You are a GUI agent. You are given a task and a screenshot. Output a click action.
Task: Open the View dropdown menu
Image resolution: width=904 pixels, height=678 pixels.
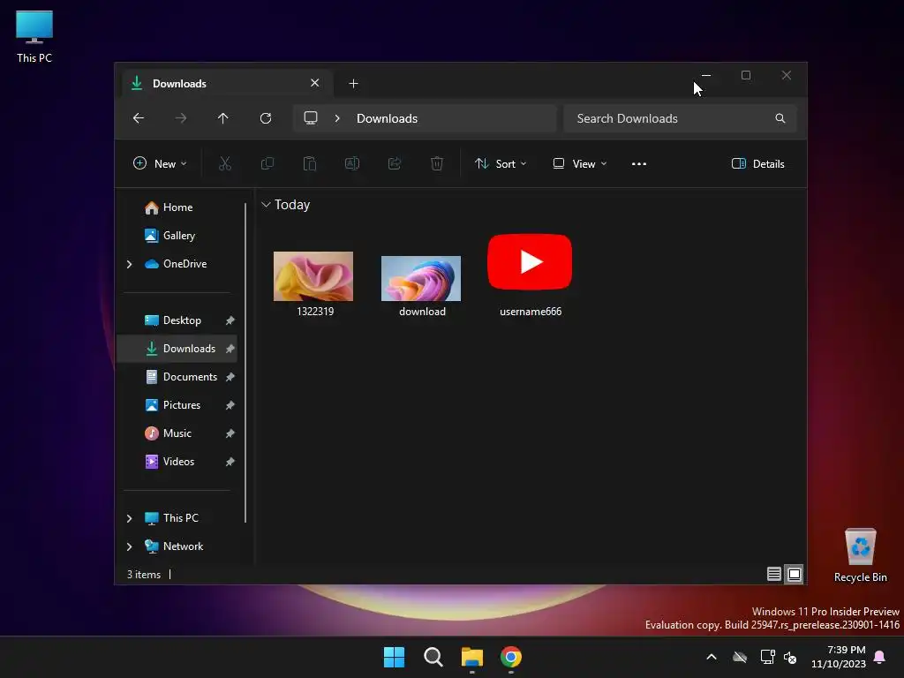click(x=579, y=163)
